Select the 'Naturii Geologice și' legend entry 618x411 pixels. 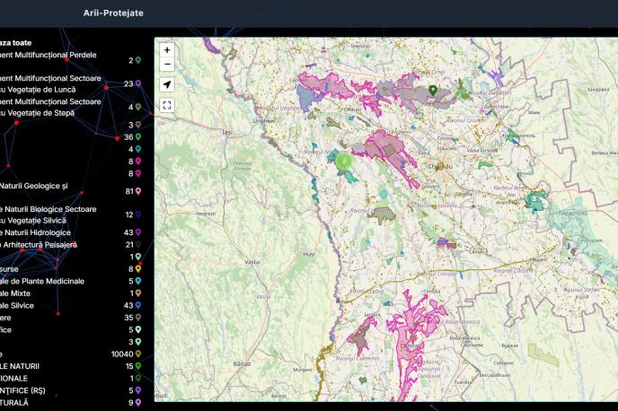click(34, 186)
